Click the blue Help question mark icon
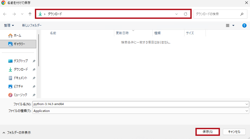 [244, 25]
